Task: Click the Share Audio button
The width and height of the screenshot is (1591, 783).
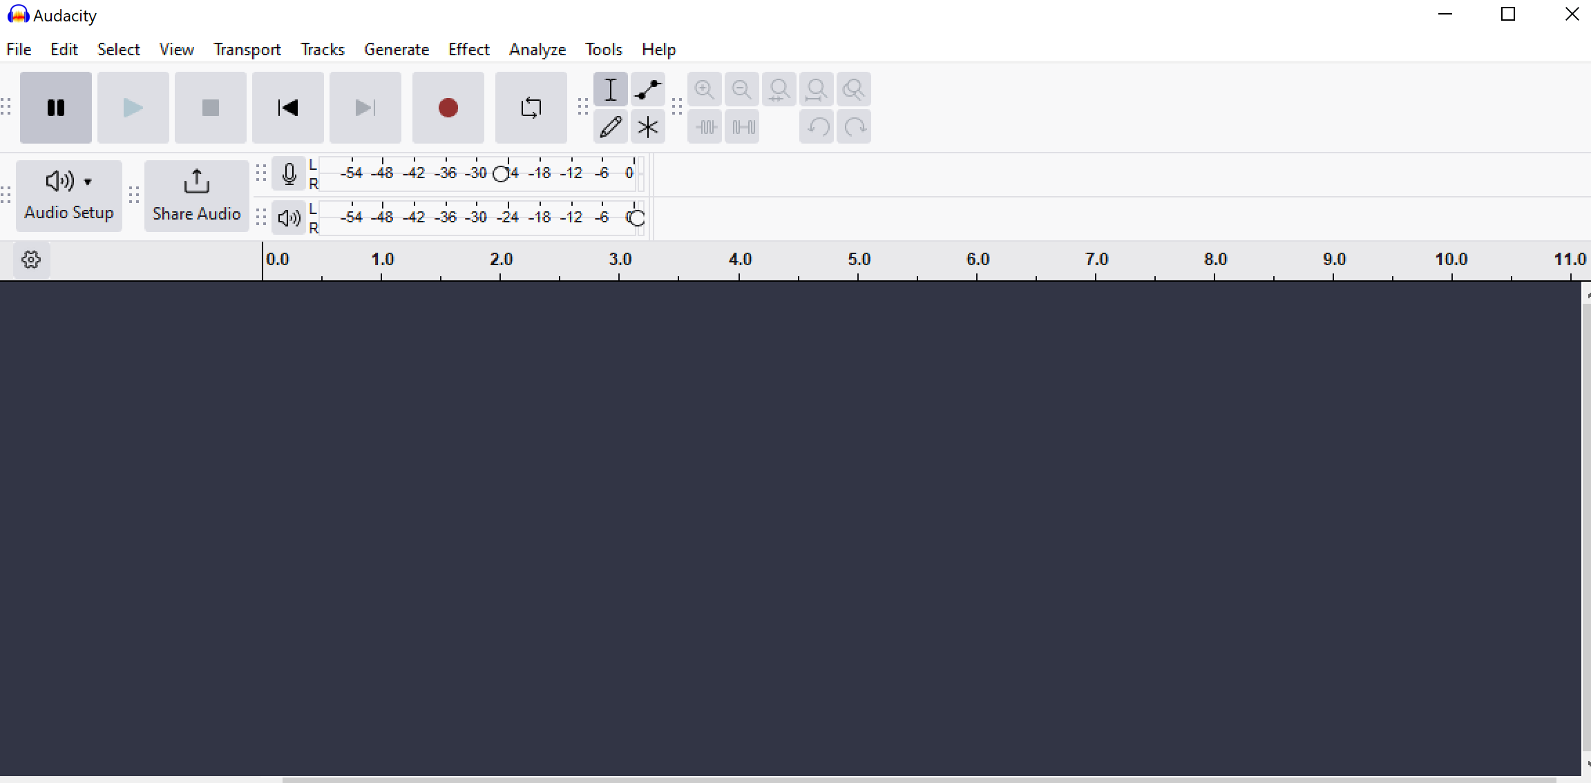Action: point(196,196)
